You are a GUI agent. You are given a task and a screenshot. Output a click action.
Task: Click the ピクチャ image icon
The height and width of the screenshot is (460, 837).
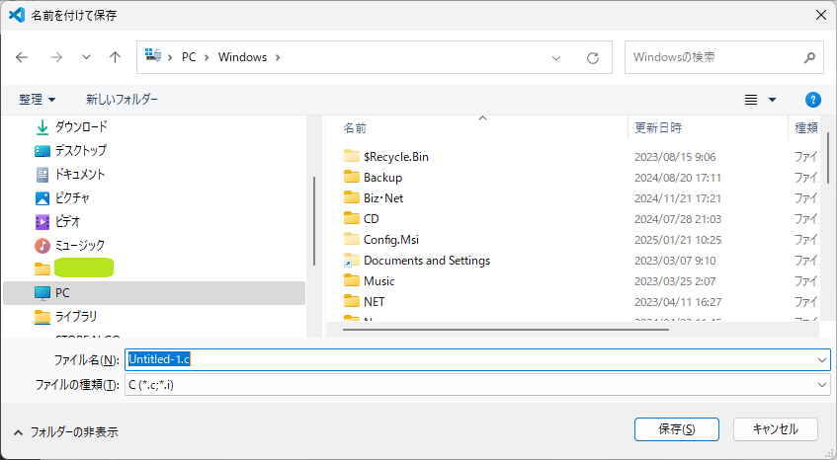coord(42,198)
